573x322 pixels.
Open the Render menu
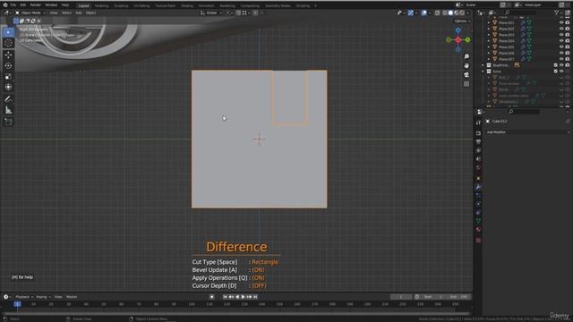pos(36,5)
